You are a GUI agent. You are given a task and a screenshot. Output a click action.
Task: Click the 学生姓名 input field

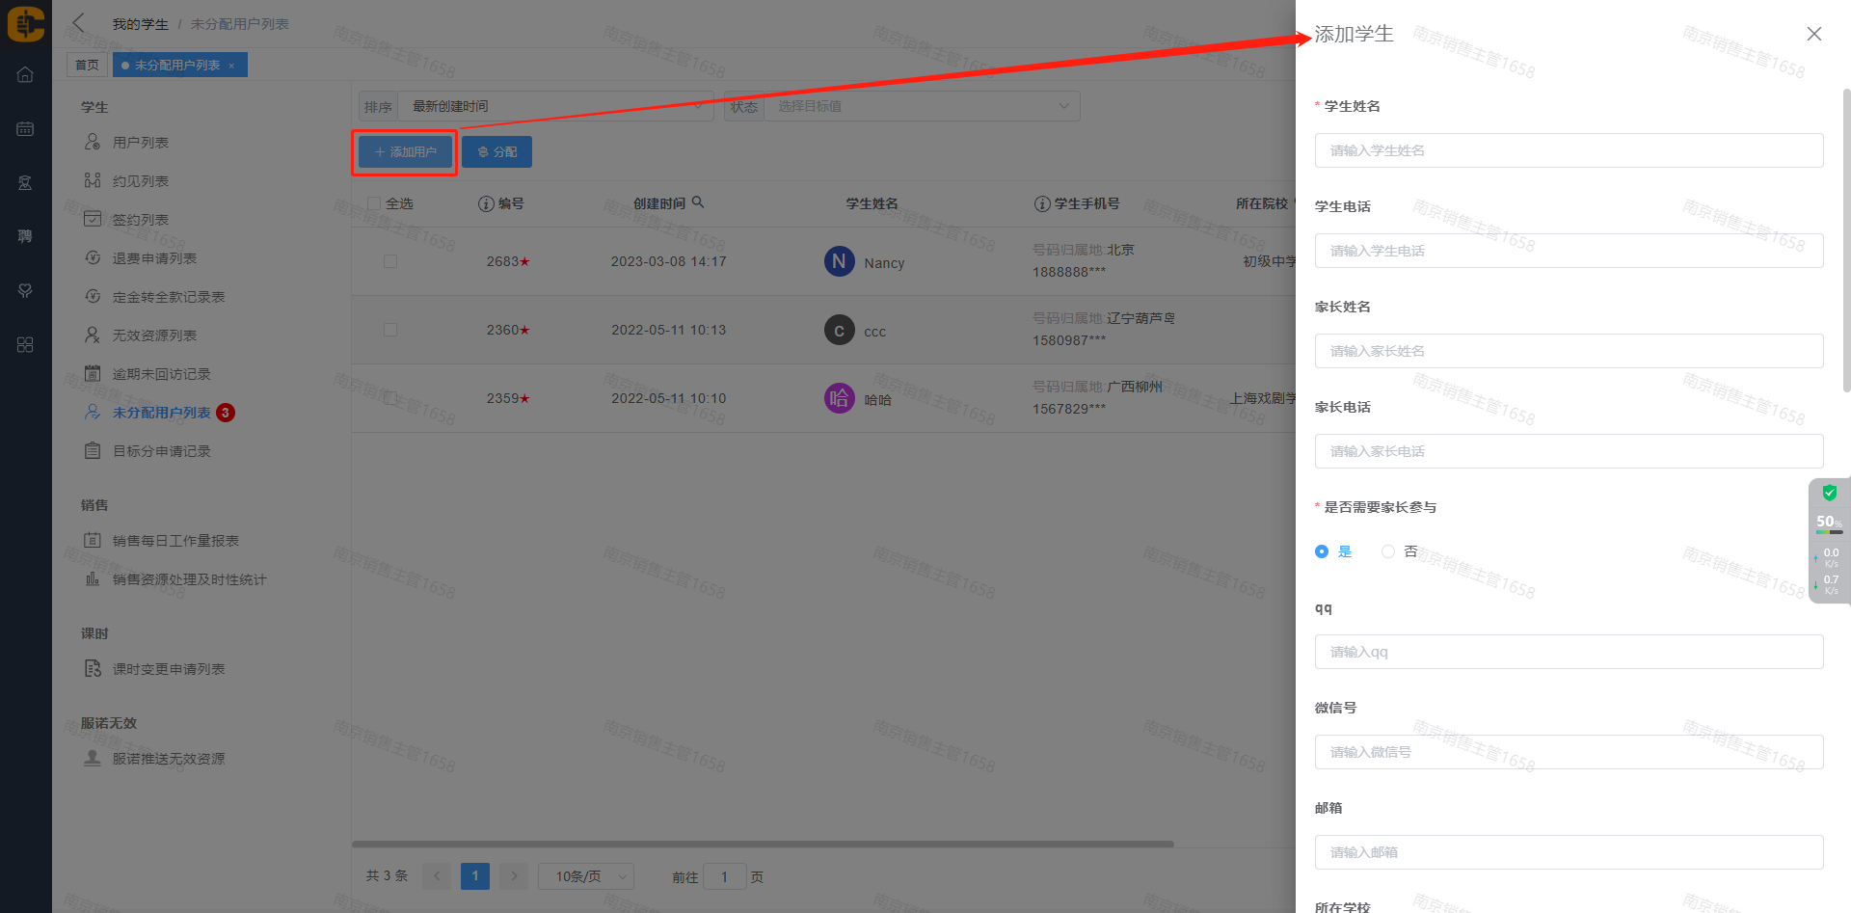click(x=1568, y=150)
